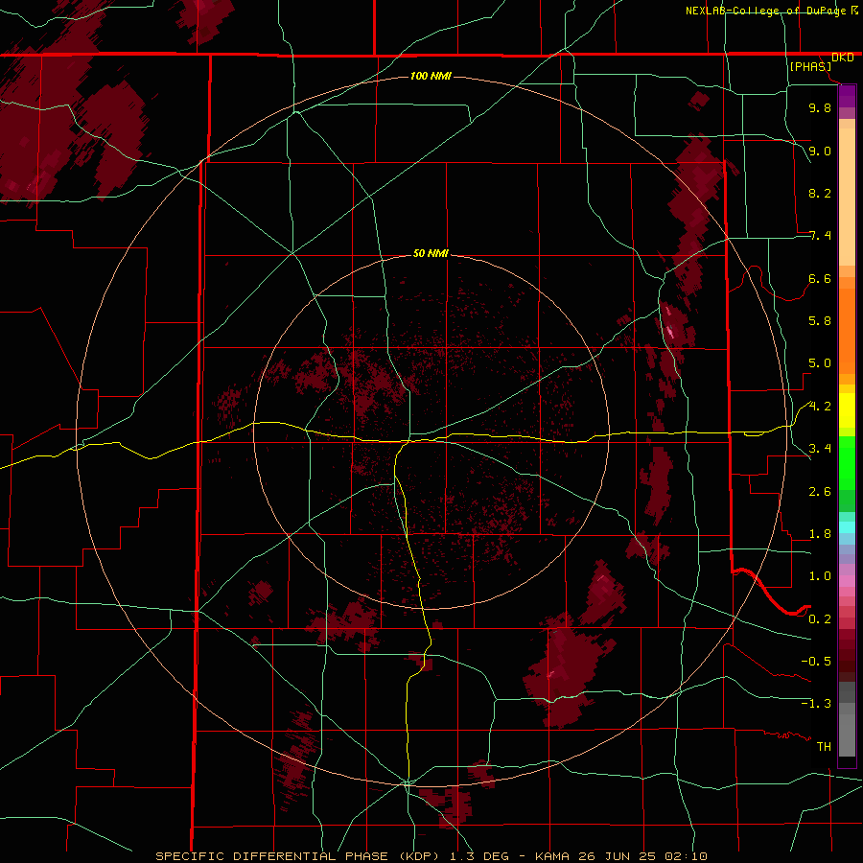Image resolution: width=863 pixels, height=863 pixels.
Task: Click the [PHAS] legend heading
Action: point(810,66)
